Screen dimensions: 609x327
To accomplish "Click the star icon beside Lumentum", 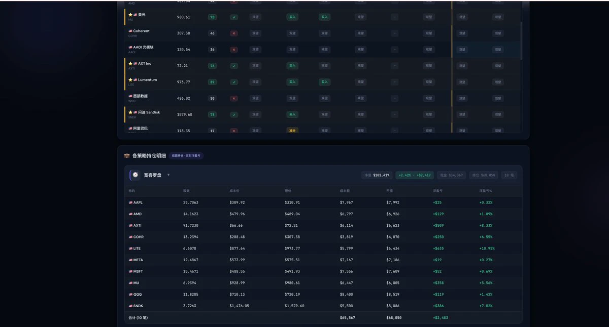I will 130,80.
